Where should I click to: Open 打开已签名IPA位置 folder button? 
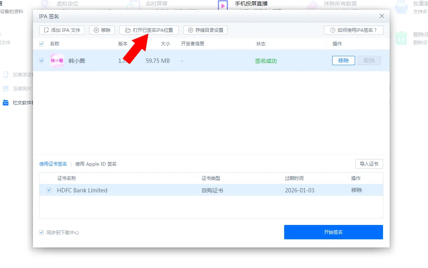[x=149, y=30]
